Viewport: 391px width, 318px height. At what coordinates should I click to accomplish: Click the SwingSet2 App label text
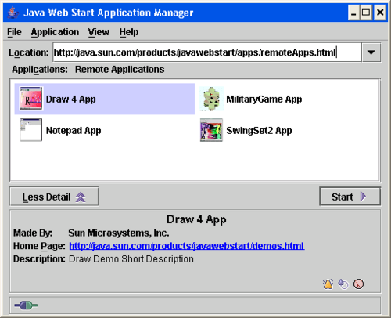(x=259, y=130)
